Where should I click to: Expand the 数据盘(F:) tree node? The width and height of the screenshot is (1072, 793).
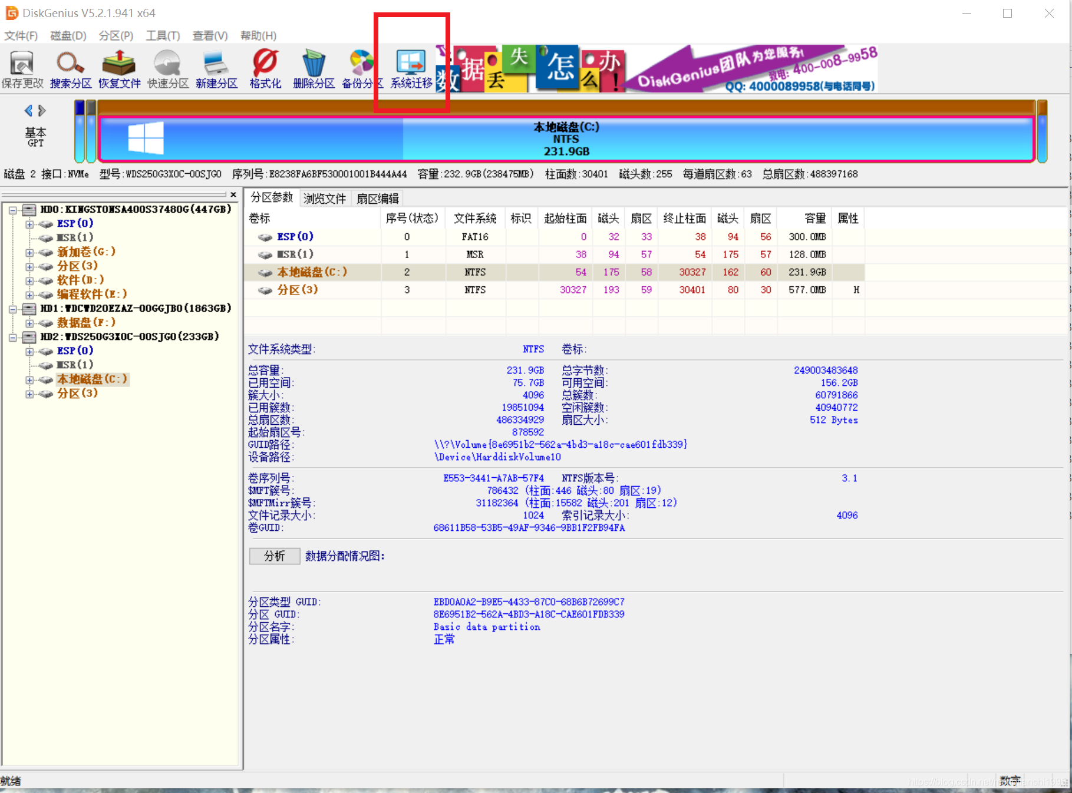click(x=29, y=323)
